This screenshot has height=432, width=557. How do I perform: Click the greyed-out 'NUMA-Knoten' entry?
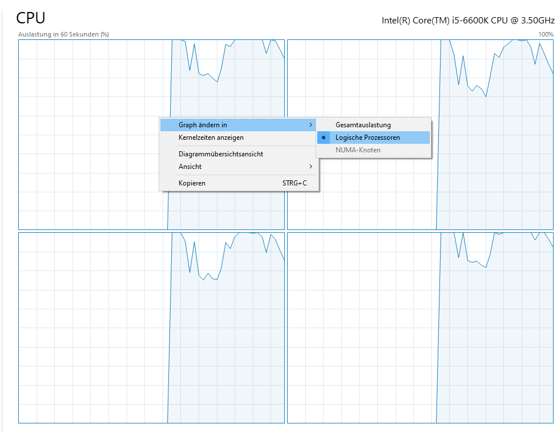[358, 150]
